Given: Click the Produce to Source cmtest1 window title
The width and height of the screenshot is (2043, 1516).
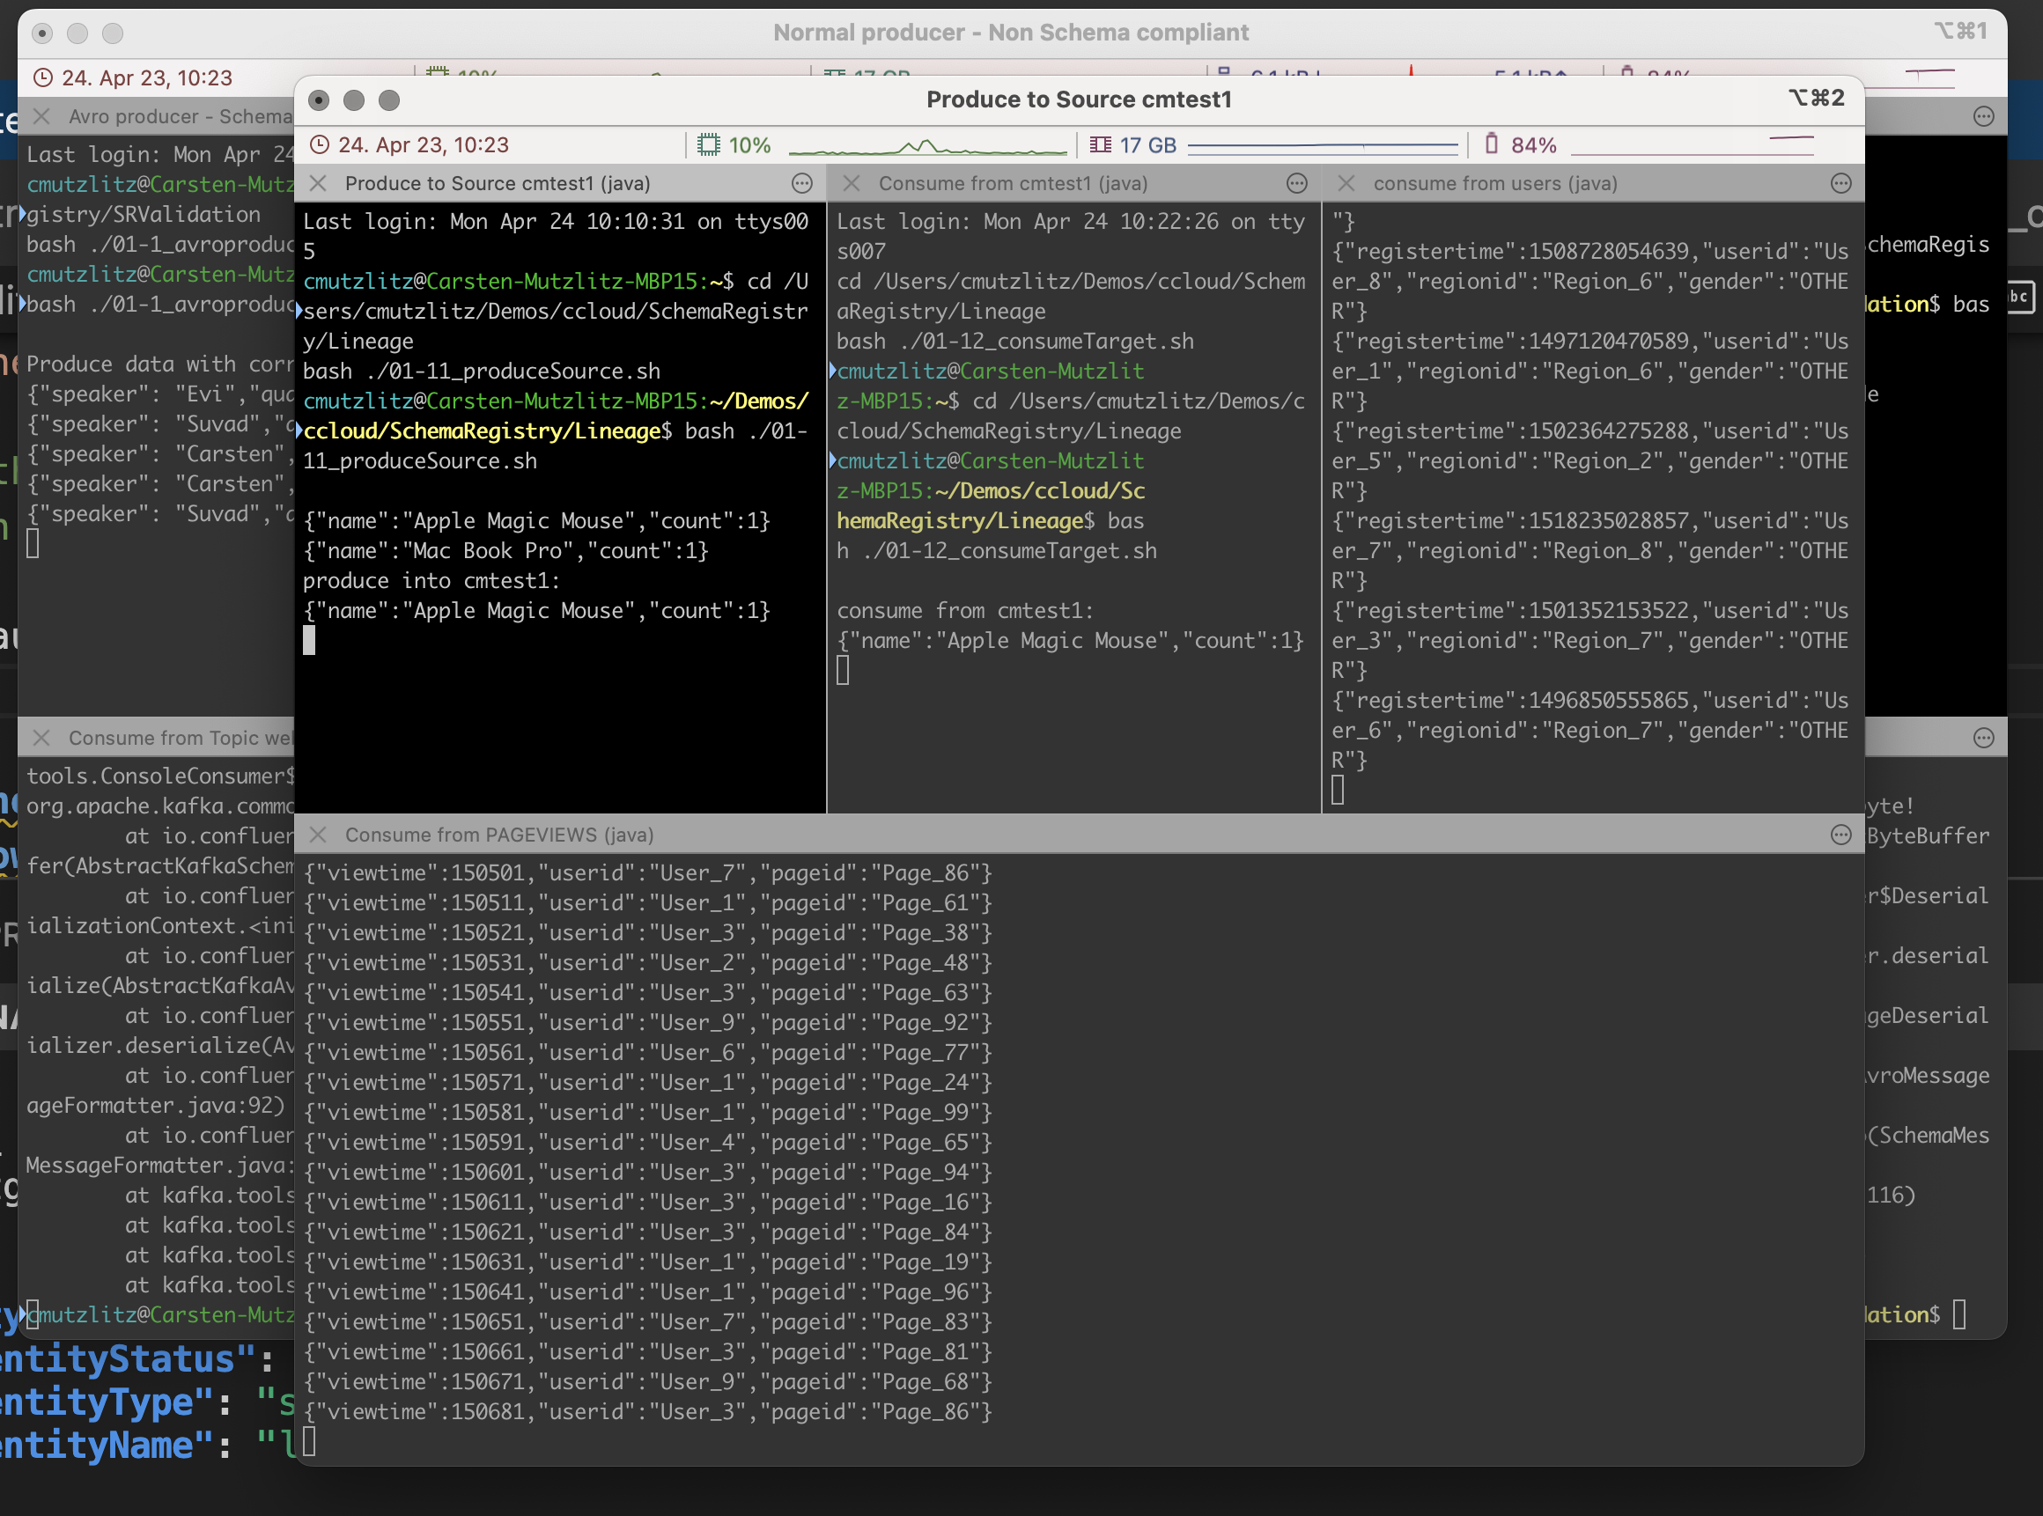Looking at the screenshot, I should pyautogui.click(x=1079, y=99).
